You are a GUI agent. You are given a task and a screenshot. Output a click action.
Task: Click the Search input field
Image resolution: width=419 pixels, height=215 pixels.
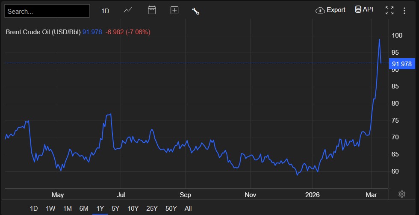(47, 11)
